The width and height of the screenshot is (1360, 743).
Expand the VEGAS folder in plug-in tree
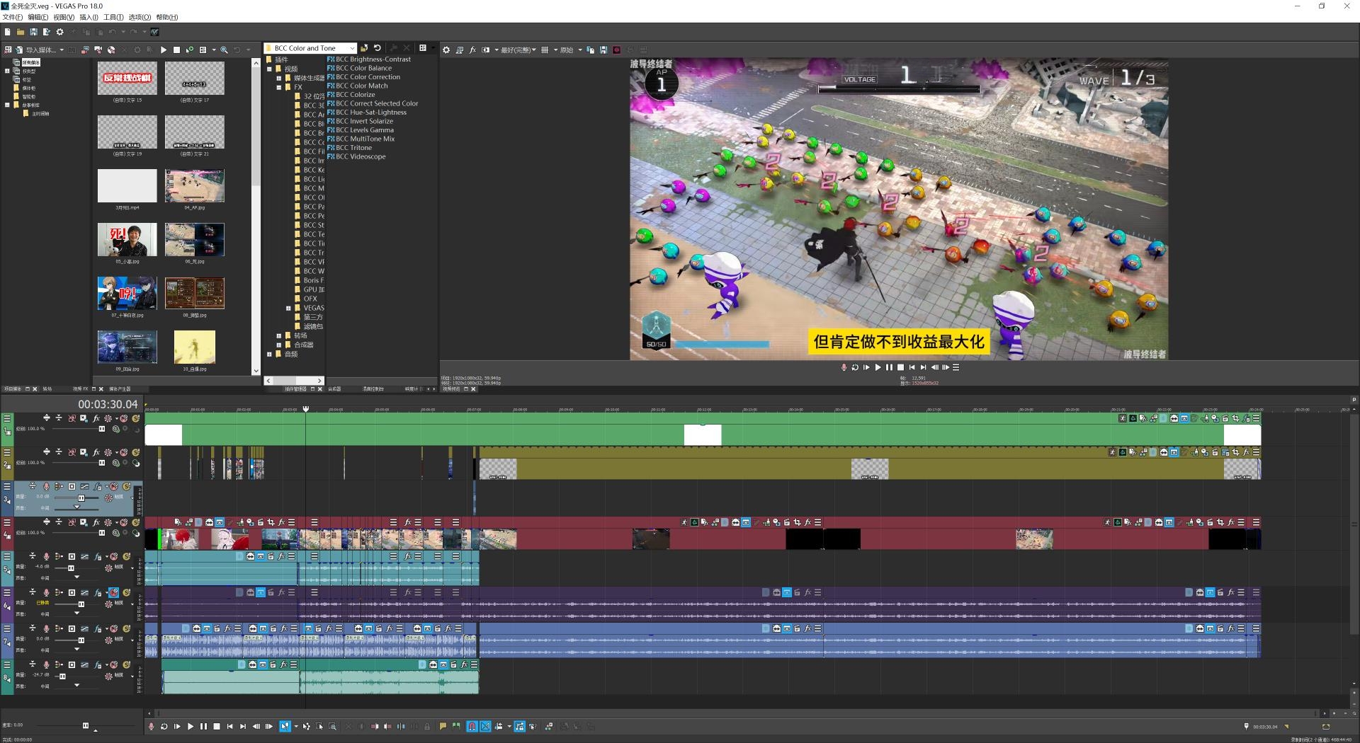tap(288, 308)
